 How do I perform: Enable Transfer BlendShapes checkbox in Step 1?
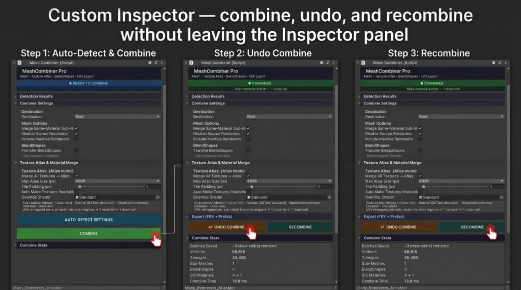[76, 150]
